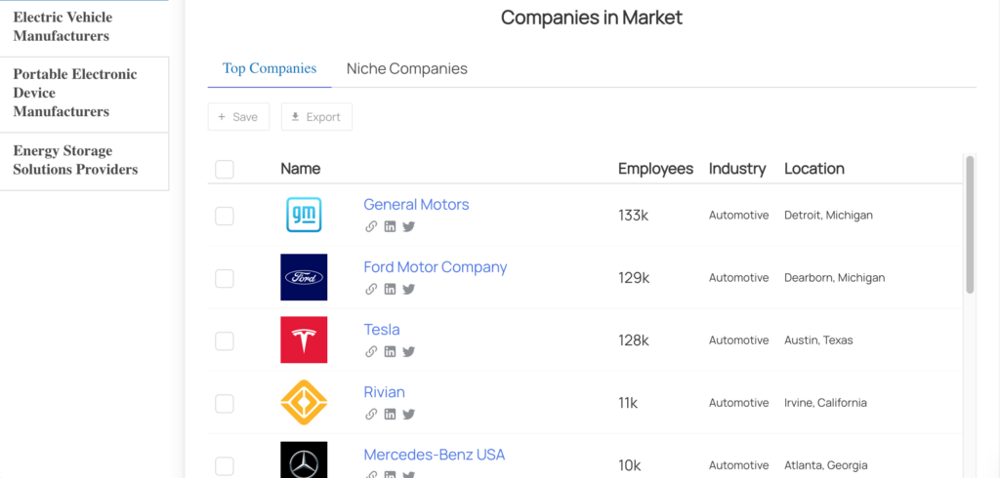The image size is (1000, 478).
Task: Select the General Motors row checkbox
Action: point(225,216)
